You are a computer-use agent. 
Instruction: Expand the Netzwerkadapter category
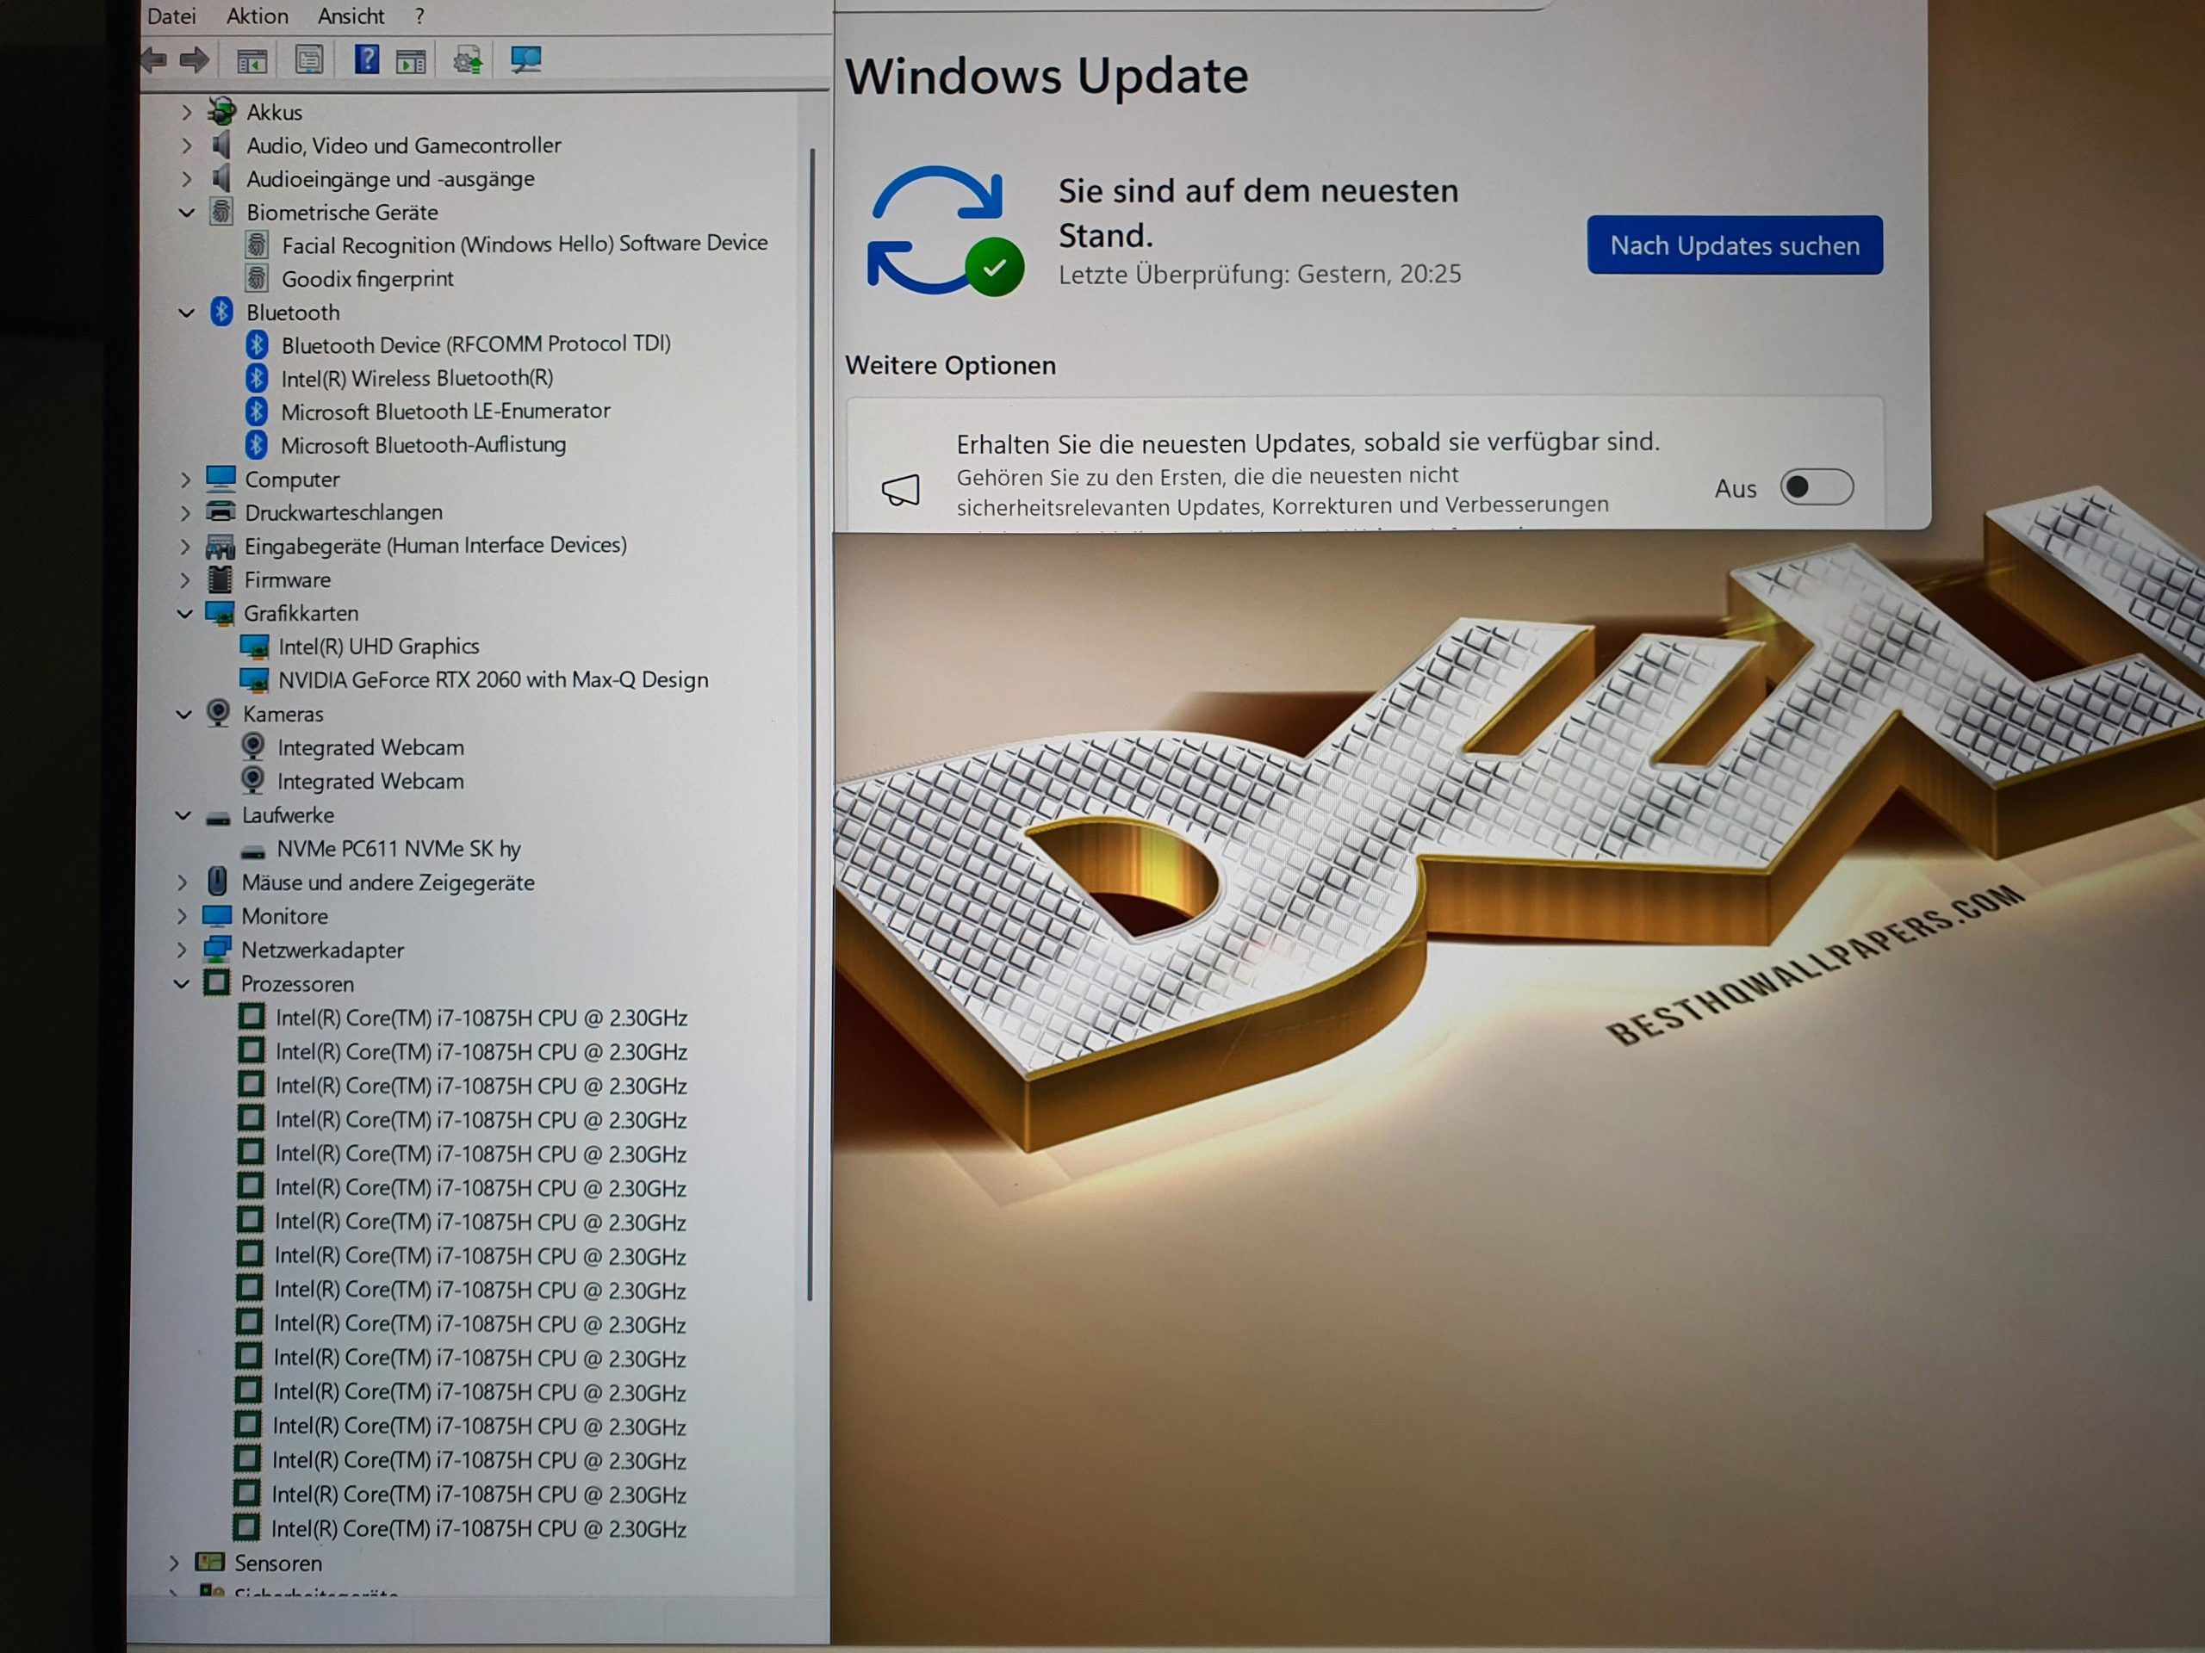pyautogui.click(x=182, y=950)
